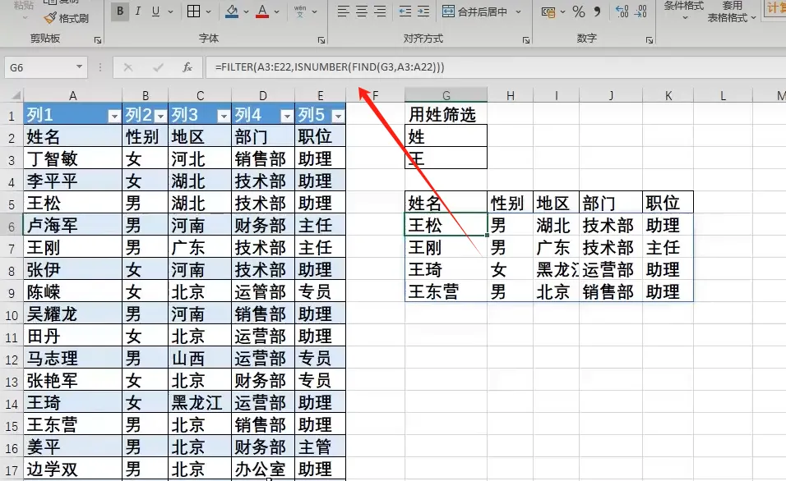Select column K header
Screen dimensions: 786x481
[668, 95]
